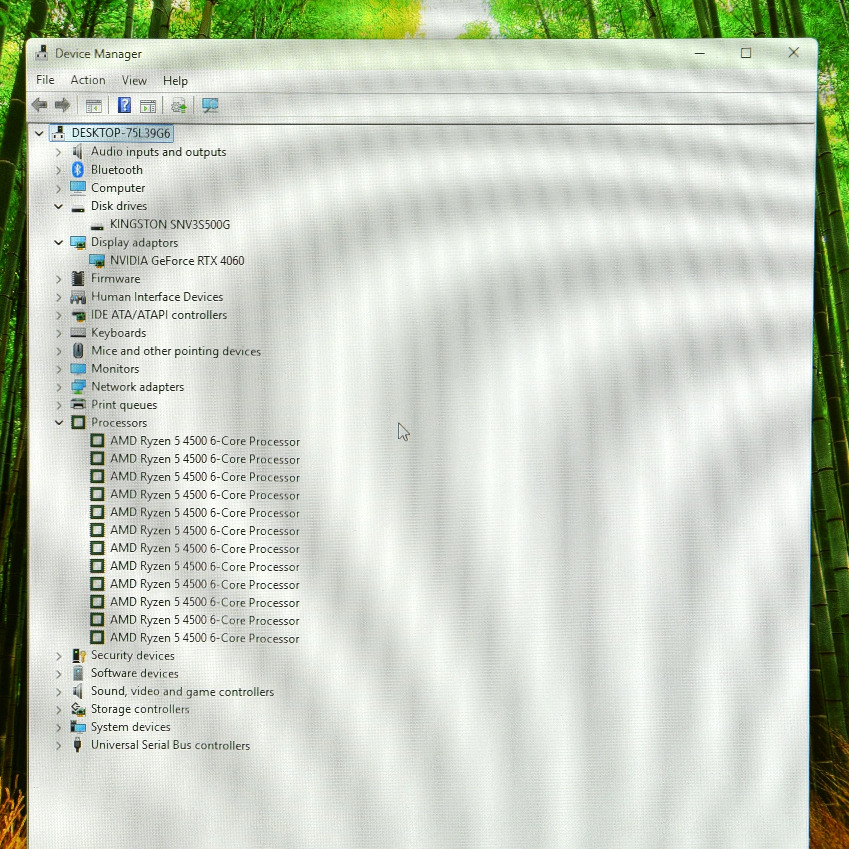
Task: Click the Software devices icon
Action: 78,673
